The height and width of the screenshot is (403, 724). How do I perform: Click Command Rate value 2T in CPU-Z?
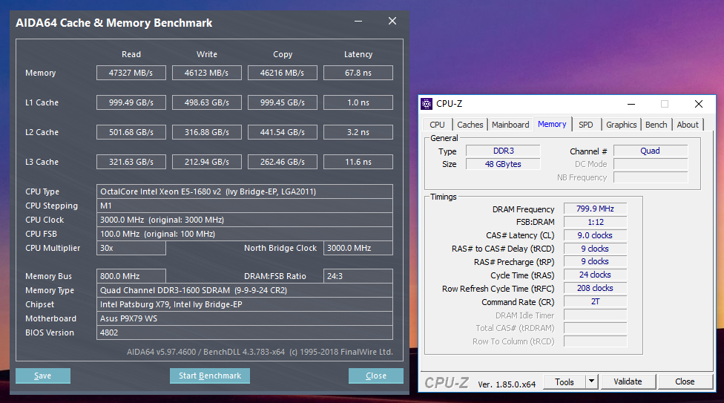tap(595, 302)
